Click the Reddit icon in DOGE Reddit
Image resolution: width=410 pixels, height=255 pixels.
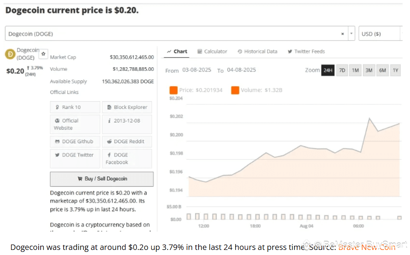(x=109, y=141)
